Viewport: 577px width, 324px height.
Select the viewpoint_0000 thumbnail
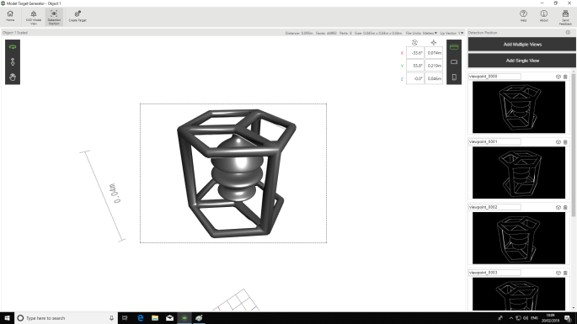tap(519, 107)
